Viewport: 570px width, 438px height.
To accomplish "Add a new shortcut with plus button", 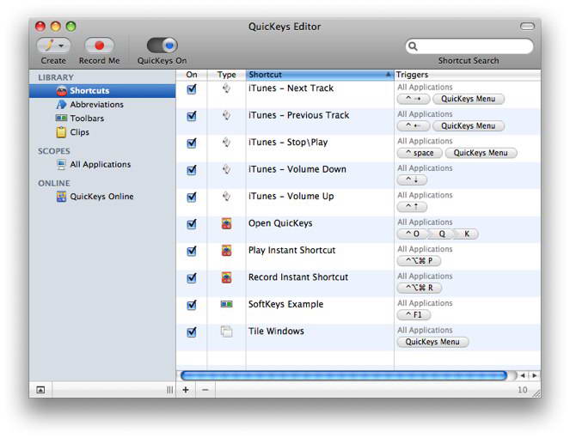I will (x=186, y=390).
